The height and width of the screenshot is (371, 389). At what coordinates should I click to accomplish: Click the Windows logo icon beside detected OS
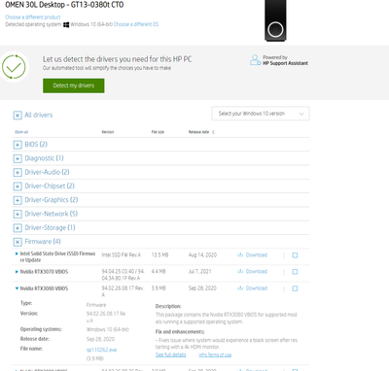[66, 24]
